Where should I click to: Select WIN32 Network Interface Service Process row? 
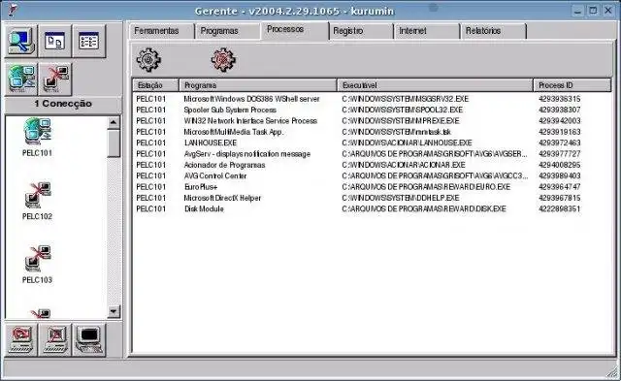click(373, 121)
